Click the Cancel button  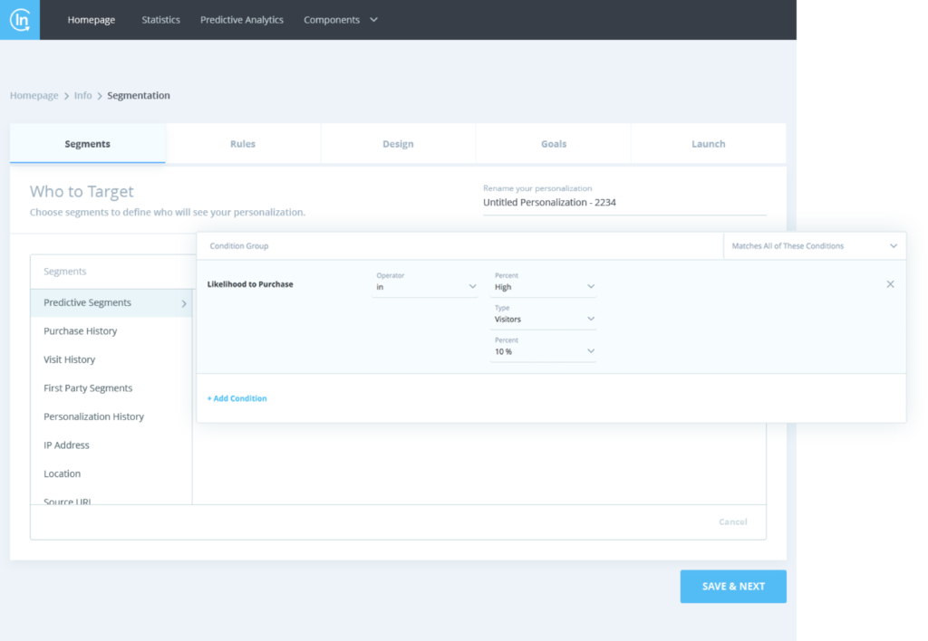732,521
